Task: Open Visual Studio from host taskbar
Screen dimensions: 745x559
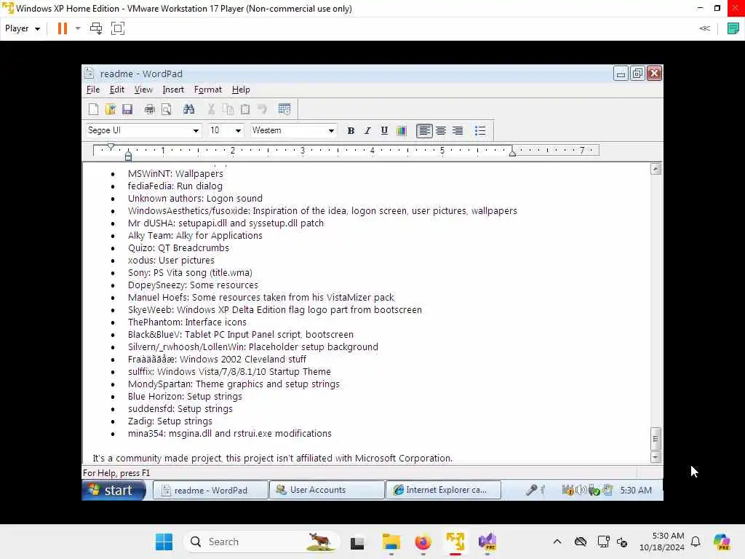Action: 487,542
